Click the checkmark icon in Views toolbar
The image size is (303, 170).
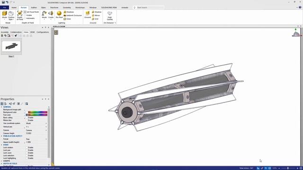coord(16,35)
